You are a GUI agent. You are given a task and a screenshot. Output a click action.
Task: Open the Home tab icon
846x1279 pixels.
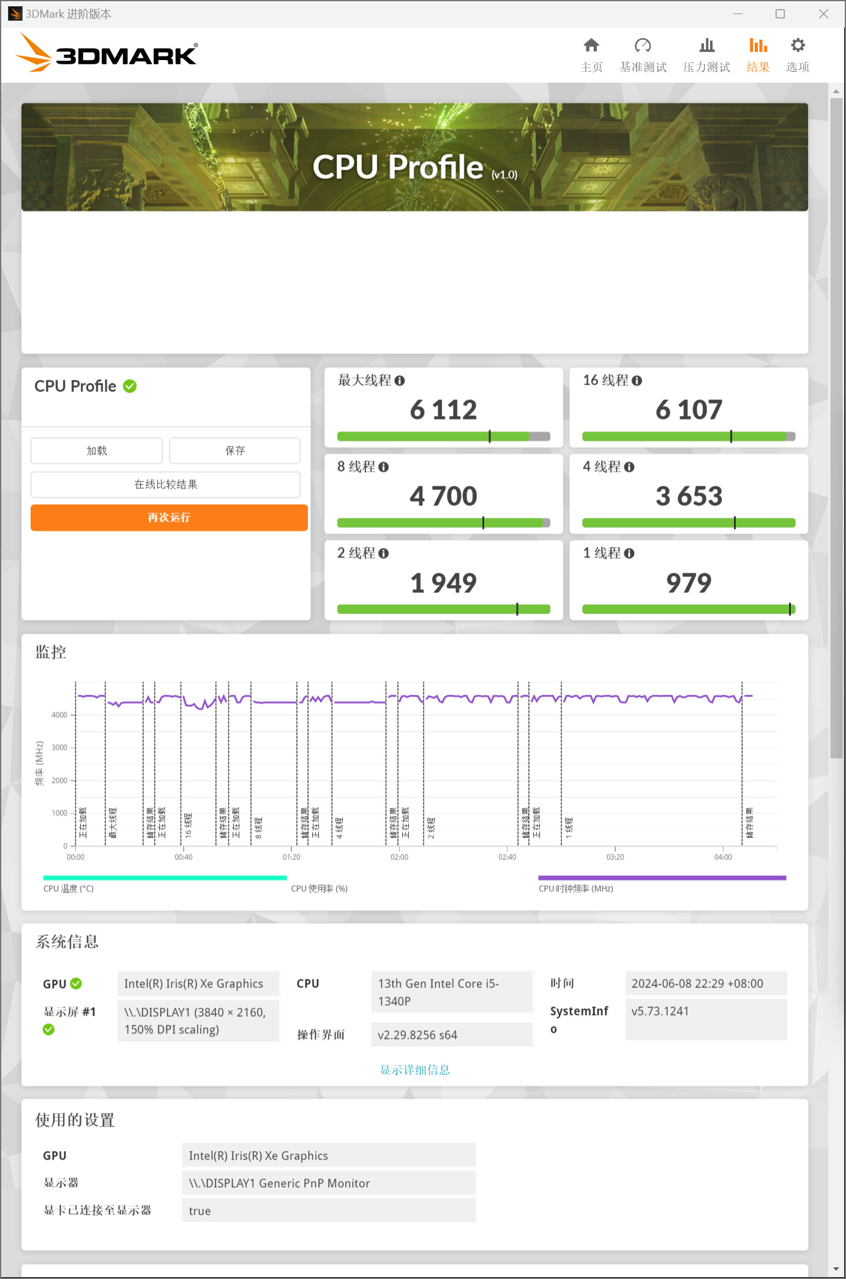pyautogui.click(x=591, y=46)
